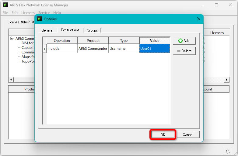Click the ARES Commander product cell

click(93, 49)
